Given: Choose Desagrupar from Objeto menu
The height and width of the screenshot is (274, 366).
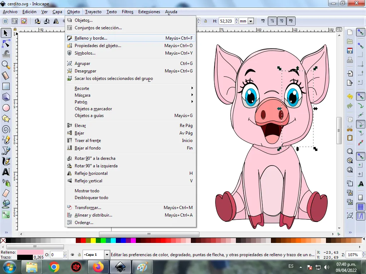Looking at the screenshot, I should point(130,71).
